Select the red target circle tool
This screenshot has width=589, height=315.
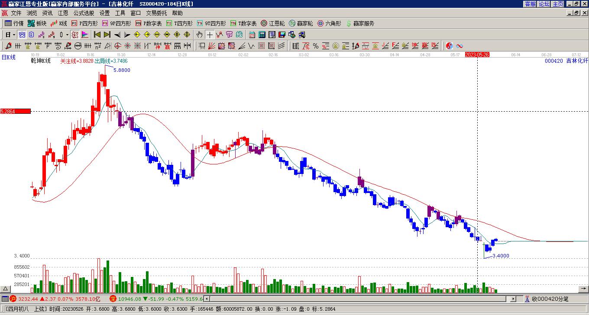(x=118, y=46)
